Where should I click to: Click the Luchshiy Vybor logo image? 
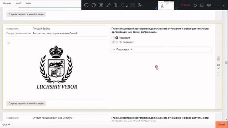click(x=57, y=68)
